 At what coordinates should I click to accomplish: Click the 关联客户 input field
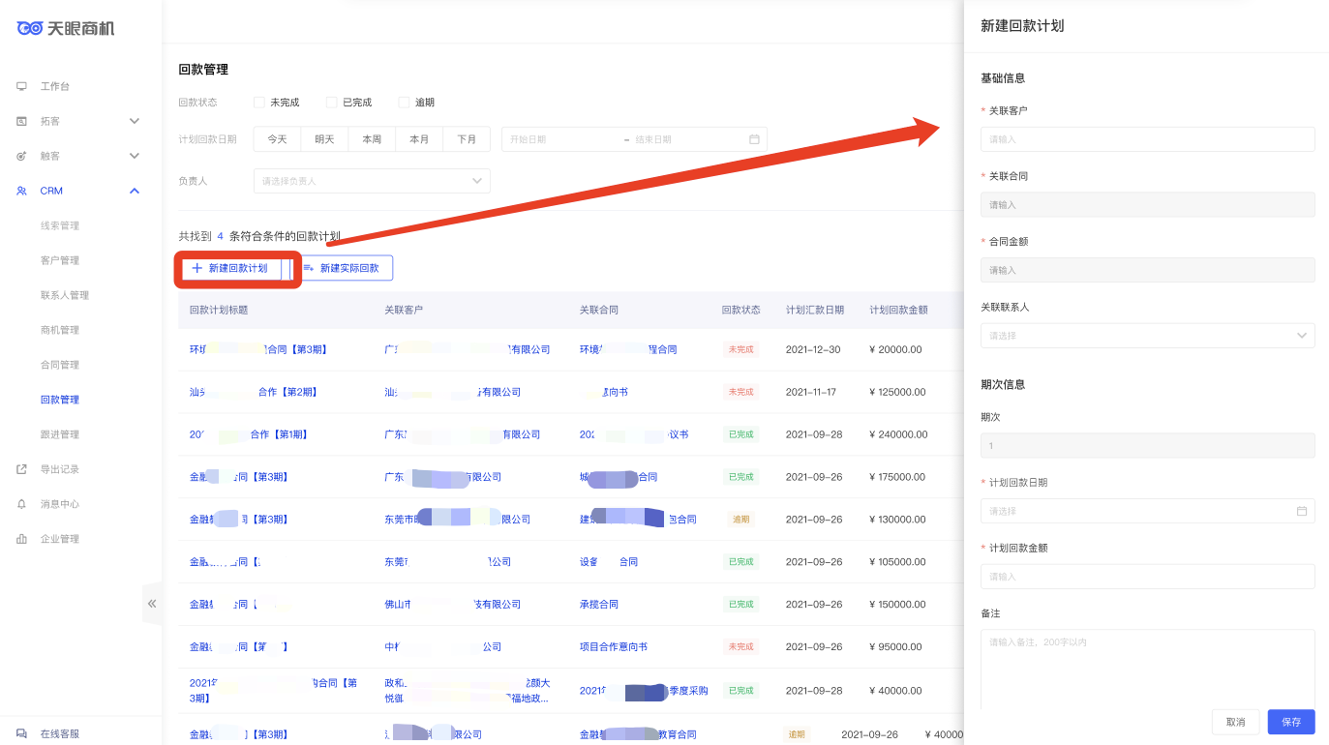pos(1147,139)
